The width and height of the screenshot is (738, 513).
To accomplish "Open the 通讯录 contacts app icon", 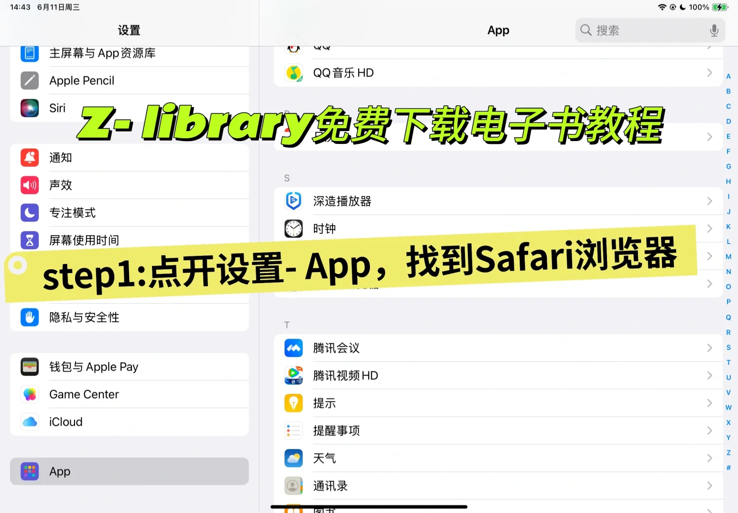I will click(x=293, y=486).
